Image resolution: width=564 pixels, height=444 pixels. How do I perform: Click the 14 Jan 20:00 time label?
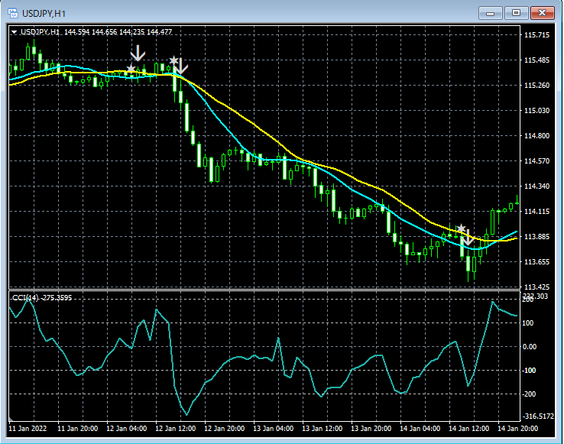tap(518, 429)
